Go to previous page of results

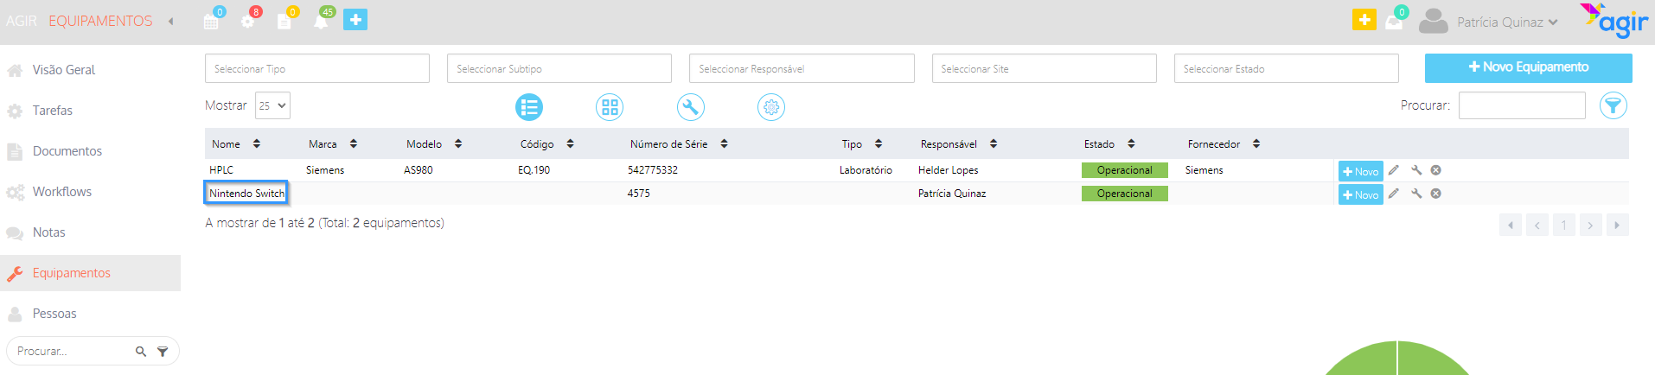[x=1537, y=225]
